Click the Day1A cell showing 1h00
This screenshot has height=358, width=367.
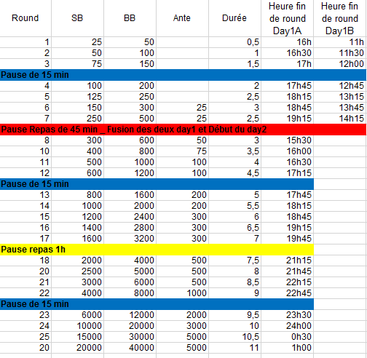[x=288, y=348]
